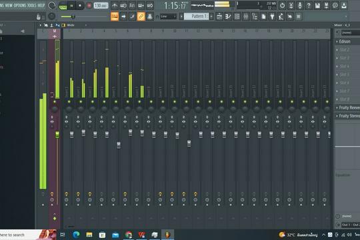360x240 pixels.
Task: Open the Wide mixer layout dropdown
Action: tap(74, 25)
